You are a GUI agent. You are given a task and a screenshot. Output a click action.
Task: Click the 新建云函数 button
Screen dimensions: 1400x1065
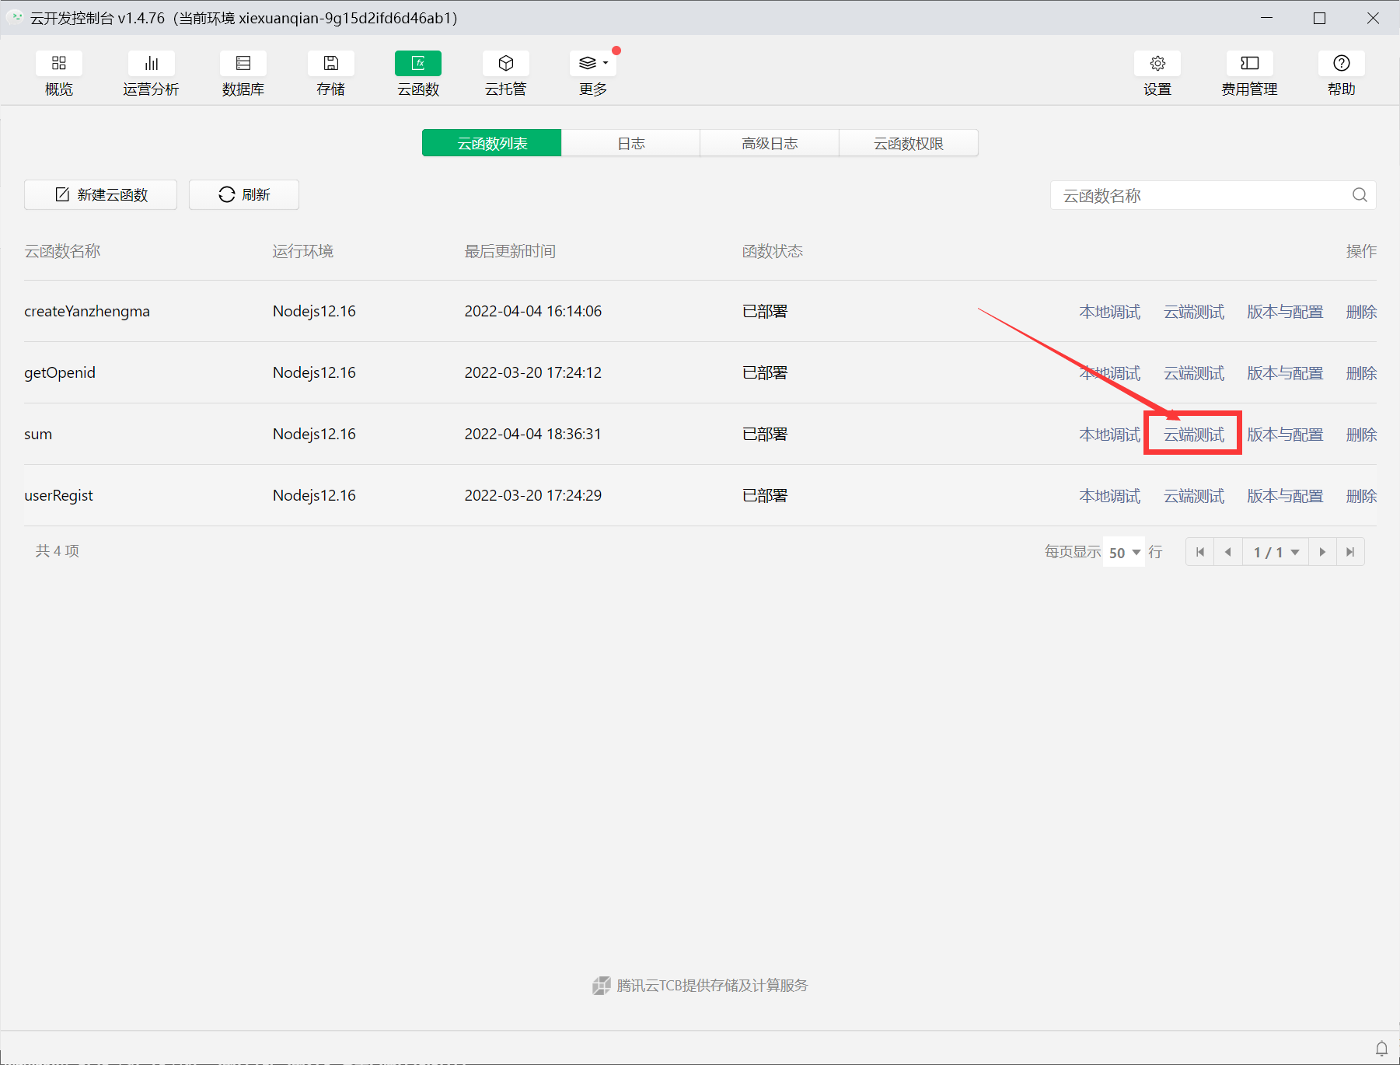coord(101,194)
